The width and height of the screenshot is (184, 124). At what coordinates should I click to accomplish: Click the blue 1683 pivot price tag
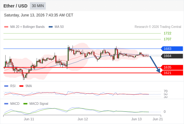click(172, 49)
